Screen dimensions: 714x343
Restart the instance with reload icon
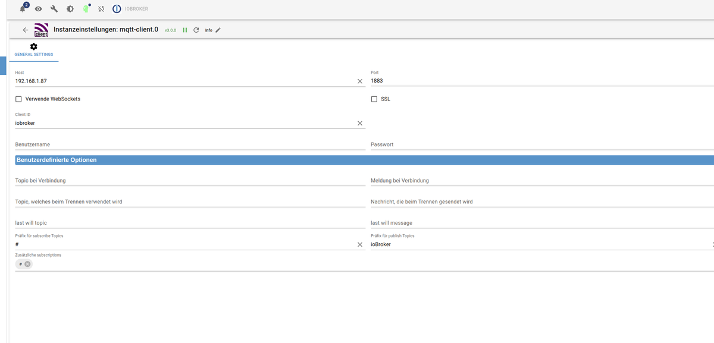coord(196,30)
